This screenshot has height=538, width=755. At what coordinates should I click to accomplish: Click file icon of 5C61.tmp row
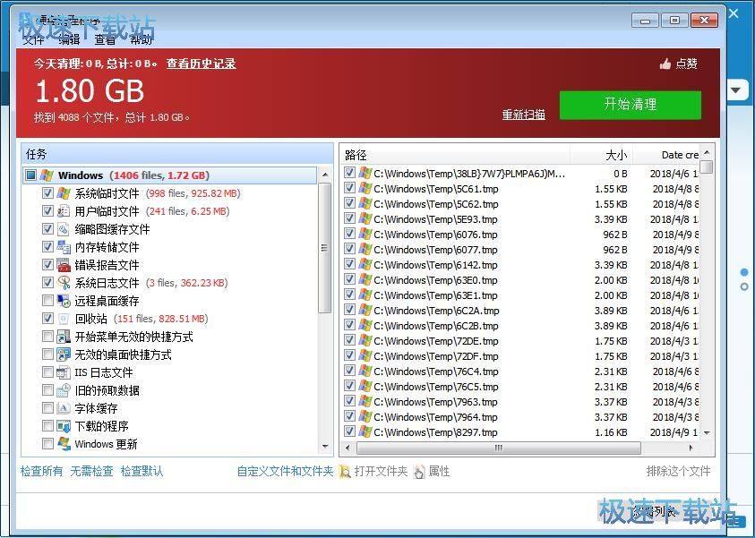coord(365,189)
